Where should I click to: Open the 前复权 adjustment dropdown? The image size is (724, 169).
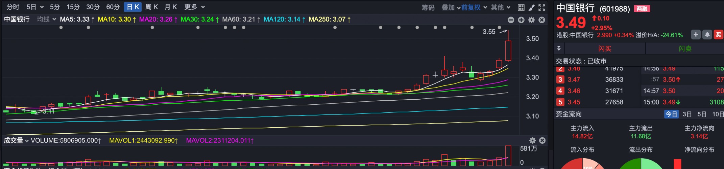pyautogui.click(x=474, y=7)
